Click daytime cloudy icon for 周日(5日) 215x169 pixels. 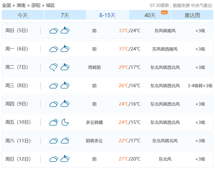coord(54,31)
